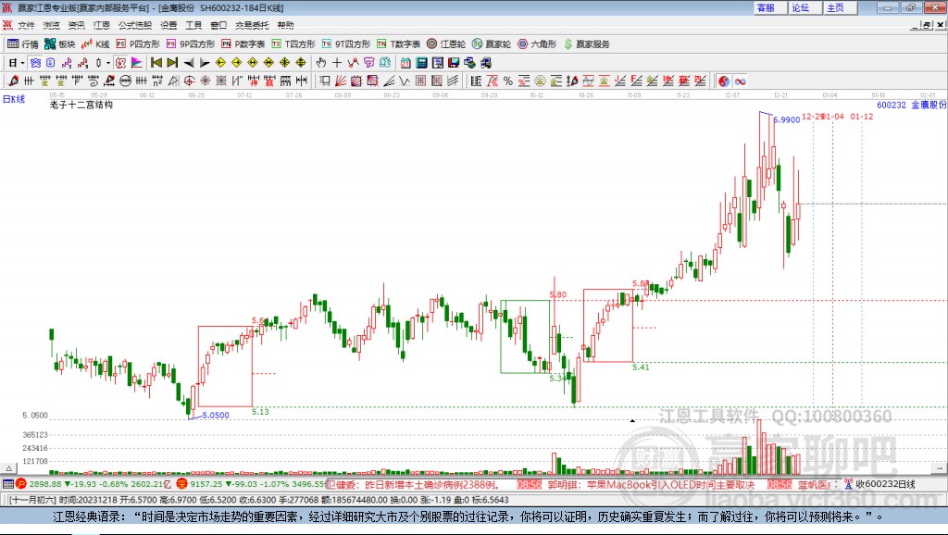The height and width of the screenshot is (535, 948).
Task: Open the T四方形 tool
Action: [x=293, y=44]
